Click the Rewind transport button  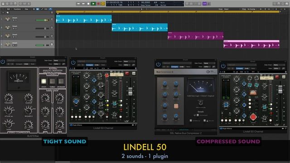click(78, 4)
